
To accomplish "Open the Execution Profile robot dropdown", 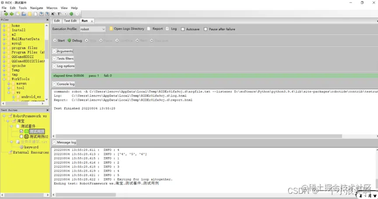I will click(x=93, y=29).
